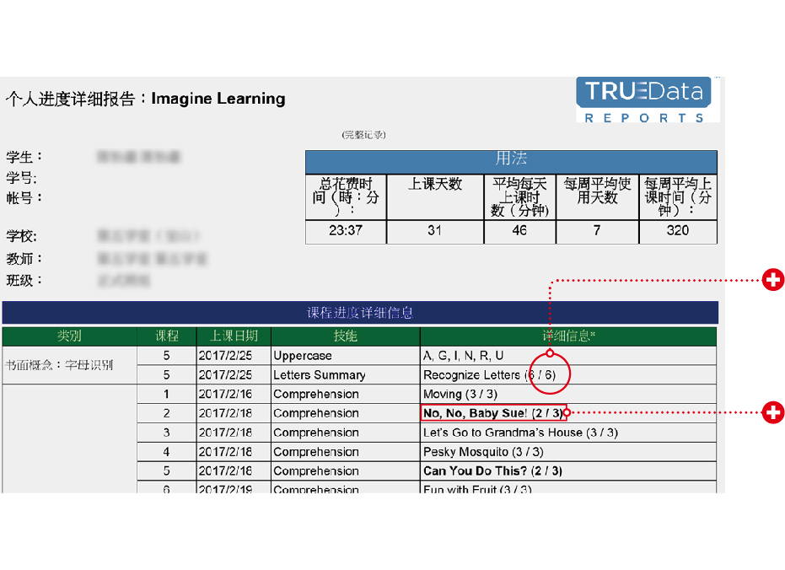Select the Can You Do This? (2 / 3) cell
This screenshot has height=570, width=785.
(568, 471)
